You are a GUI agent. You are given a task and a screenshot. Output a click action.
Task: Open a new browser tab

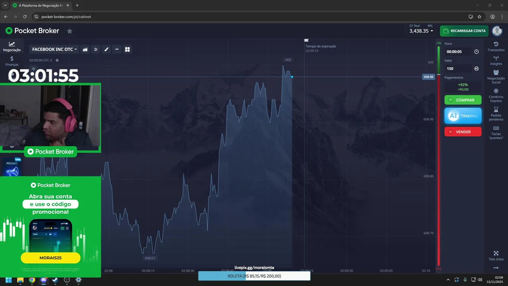(77, 5)
